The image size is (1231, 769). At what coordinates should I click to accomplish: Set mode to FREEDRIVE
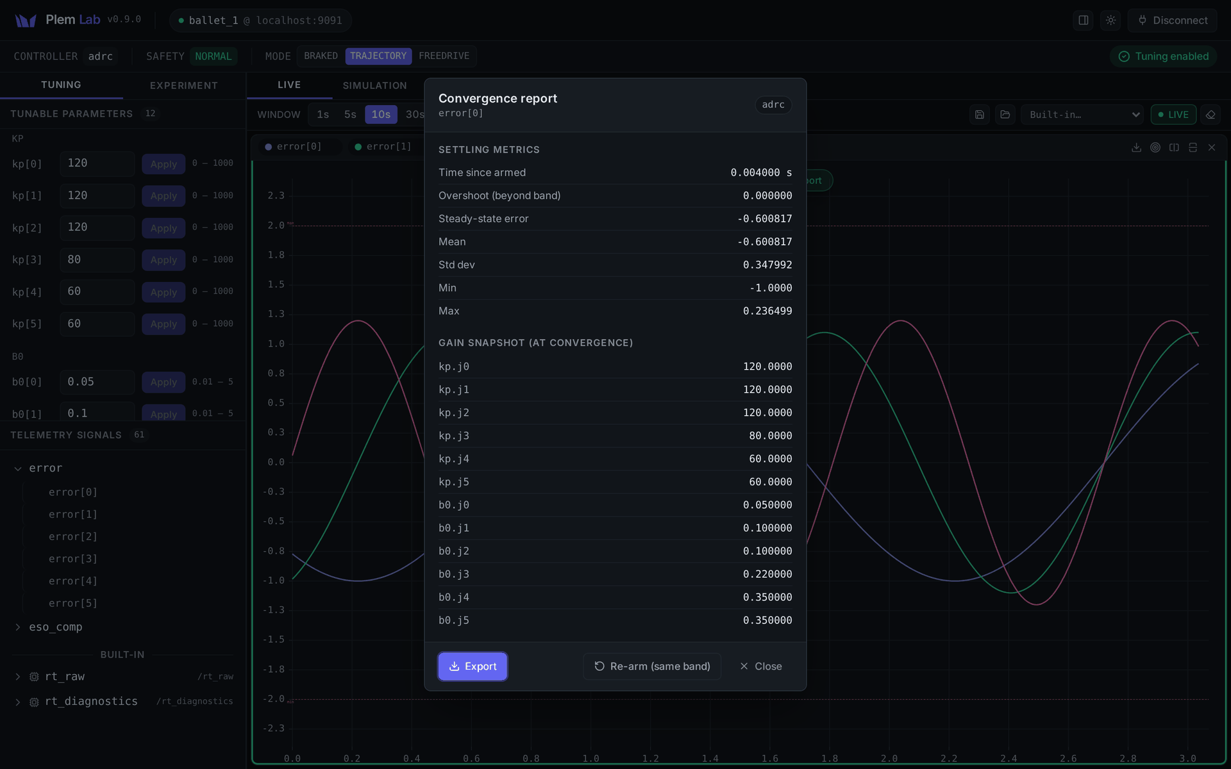[444, 56]
